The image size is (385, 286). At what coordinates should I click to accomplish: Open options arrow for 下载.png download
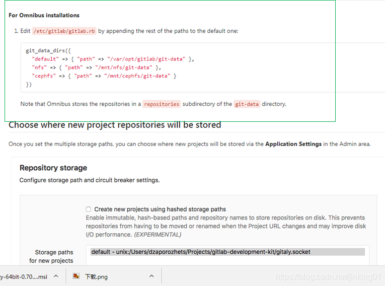tap(152, 276)
